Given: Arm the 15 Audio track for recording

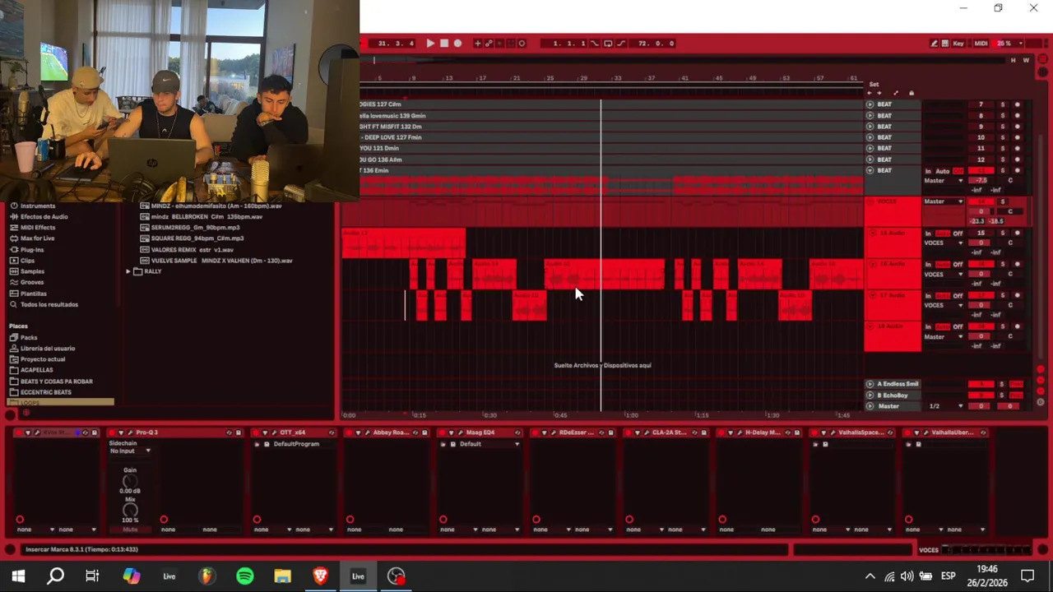Looking at the screenshot, I should pos(1018,233).
